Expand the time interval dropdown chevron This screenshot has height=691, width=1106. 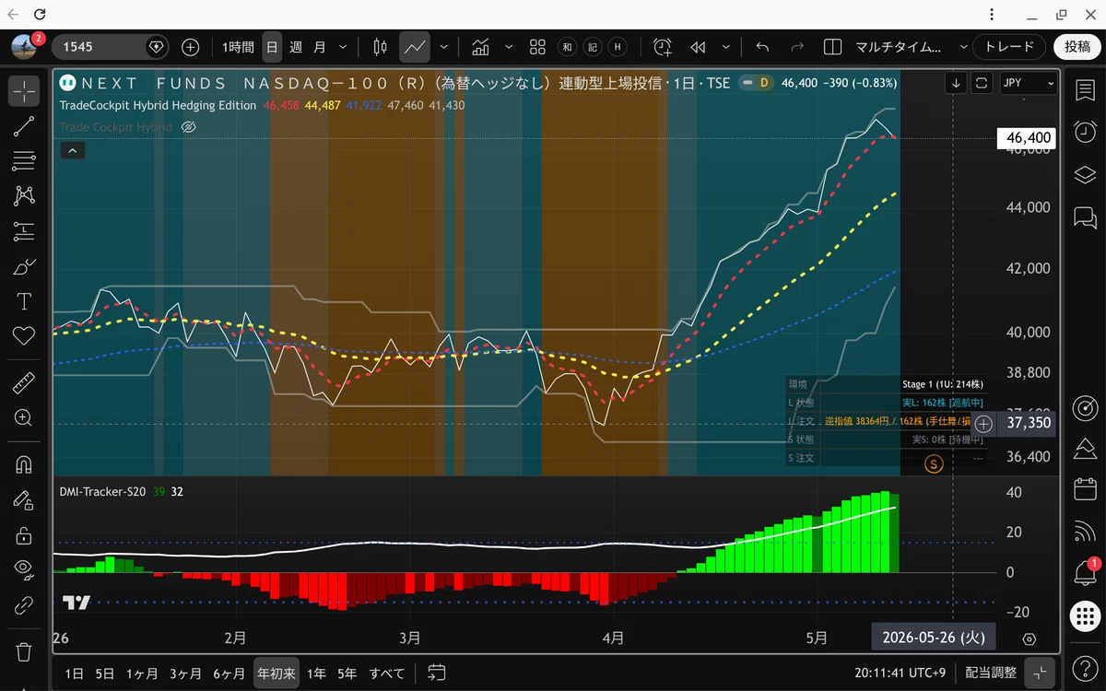click(343, 47)
